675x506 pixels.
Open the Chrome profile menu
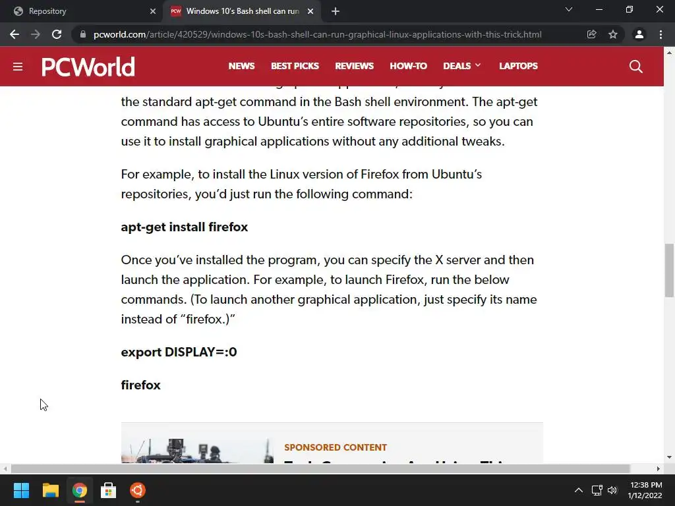(x=639, y=34)
